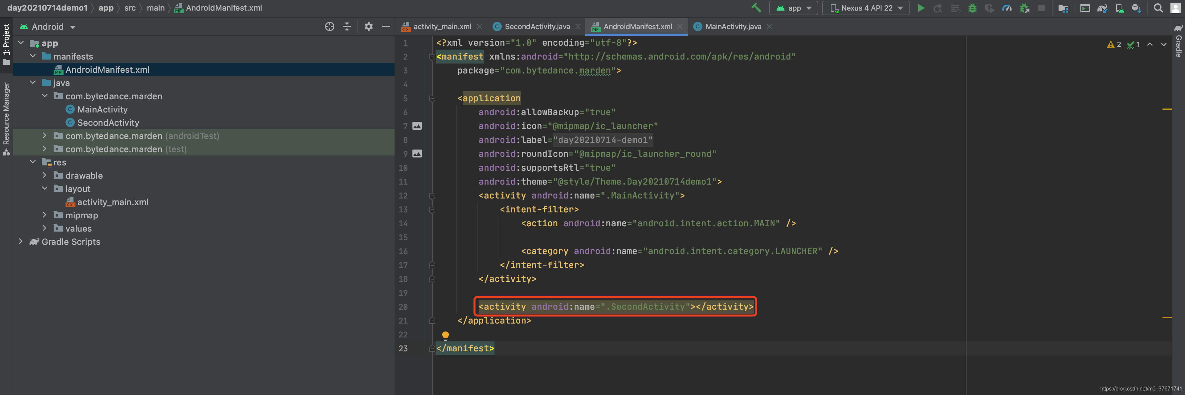Viewport: 1185px width, 395px height.
Task: Toggle fold marker on application tag line
Action: click(x=432, y=98)
